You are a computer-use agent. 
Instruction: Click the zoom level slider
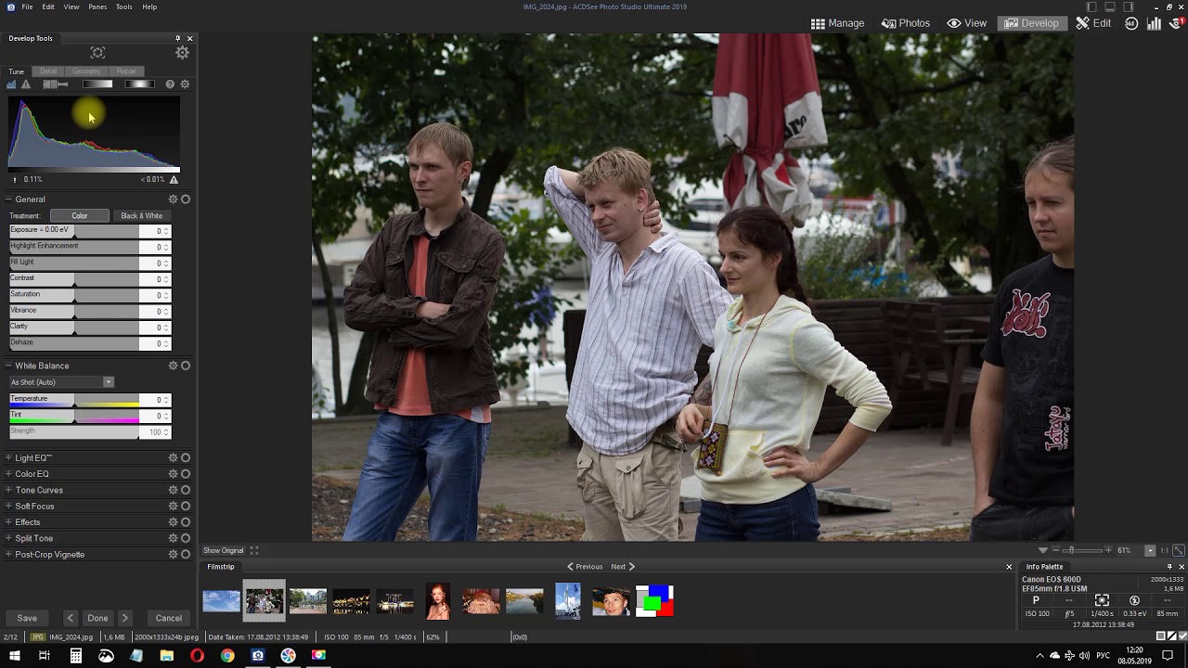[x=1082, y=550]
